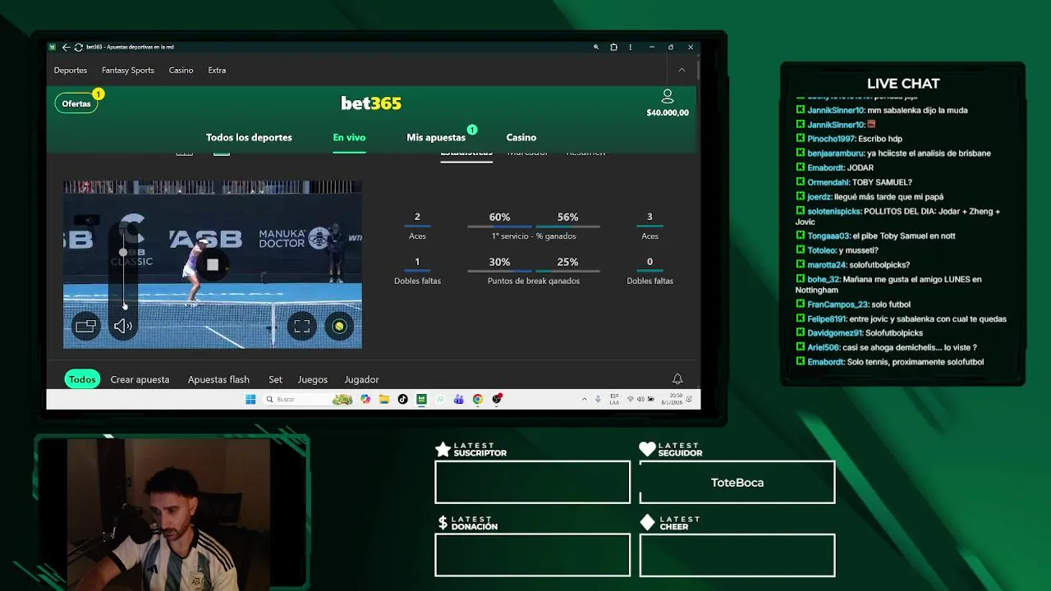Click the tennis ball icon on video

(339, 326)
